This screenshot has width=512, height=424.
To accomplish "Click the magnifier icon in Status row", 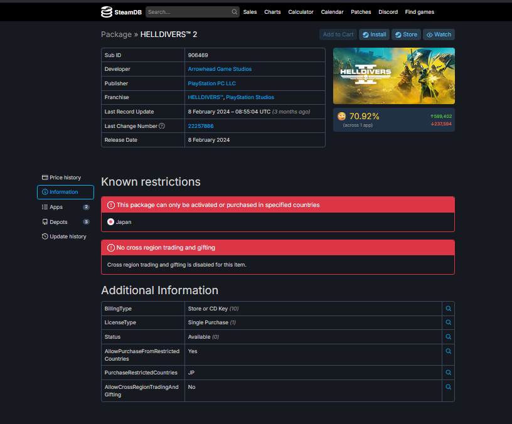I will click(449, 337).
